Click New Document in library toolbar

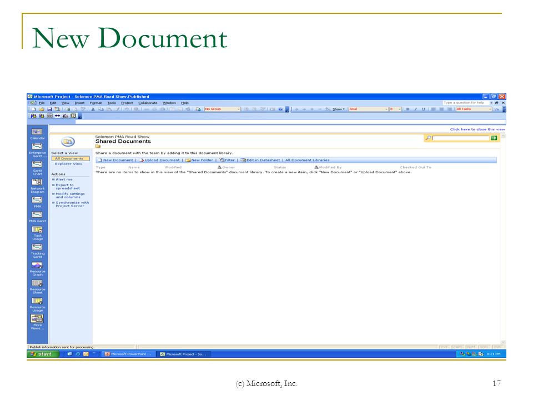click(115, 160)
